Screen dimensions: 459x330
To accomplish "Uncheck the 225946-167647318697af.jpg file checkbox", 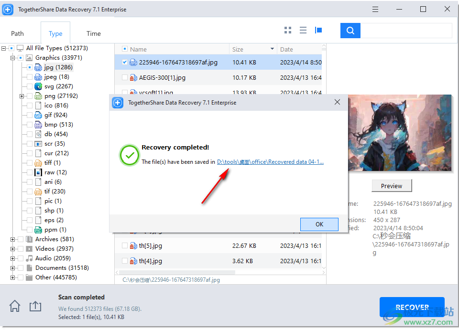I will point(125,62).
